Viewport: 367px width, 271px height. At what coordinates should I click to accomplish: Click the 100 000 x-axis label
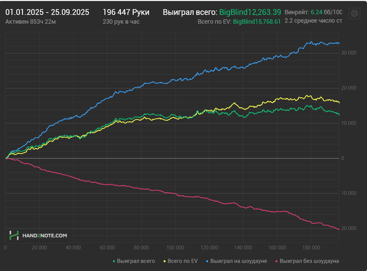pyautogui.click(x=175, y=247)
